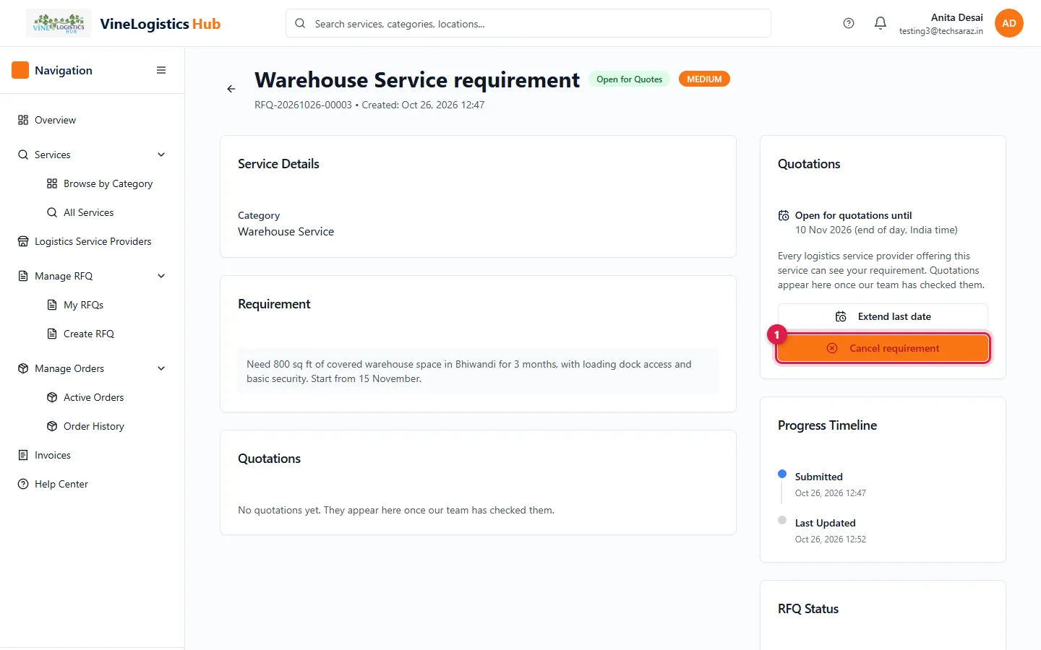Click the Logistics Service Providers store icon
Screen dimensions: 1041x650
23,241
